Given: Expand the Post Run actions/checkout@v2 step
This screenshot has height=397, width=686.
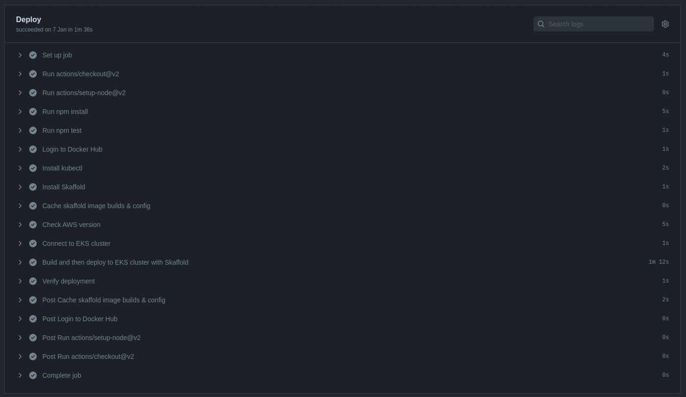Looking at the screenshot, I should coord(20,356).
